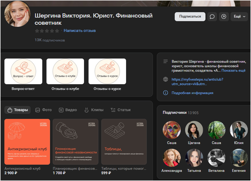Click the community title Шергина Виктория
The image size is (251, 181).
pos(94,19)
